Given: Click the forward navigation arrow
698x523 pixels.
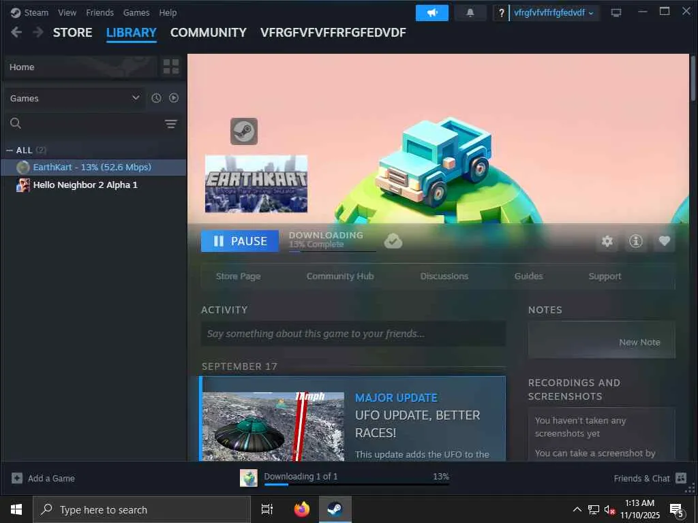Looking at the screenshot, I should point(38,33).
